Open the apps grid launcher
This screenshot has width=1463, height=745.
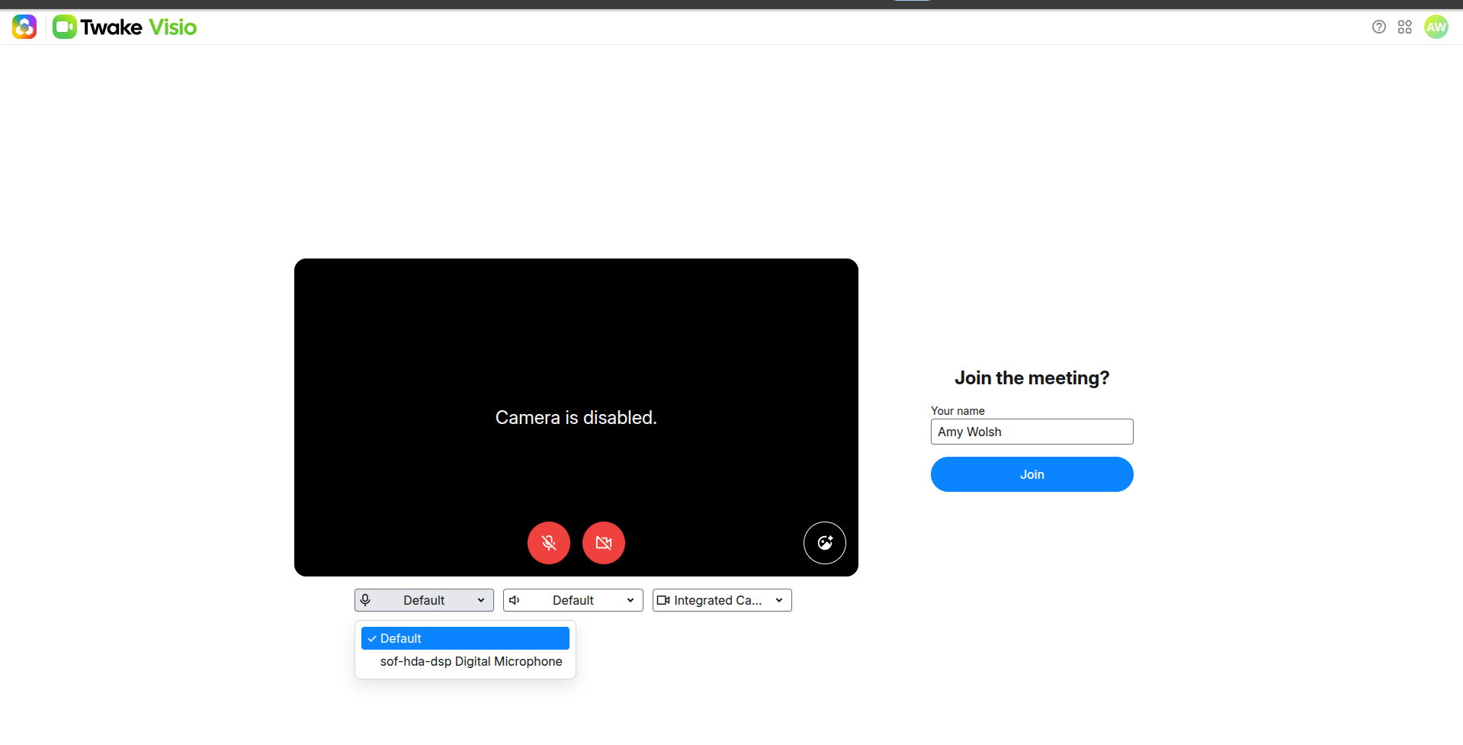[x=1404, y=27]
